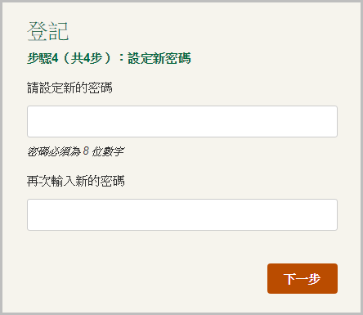363x315 pixels.
Task: Click the 密碼必須為 8 位數字 hint text
Action: pyautogui.click(x=75, y=151)
